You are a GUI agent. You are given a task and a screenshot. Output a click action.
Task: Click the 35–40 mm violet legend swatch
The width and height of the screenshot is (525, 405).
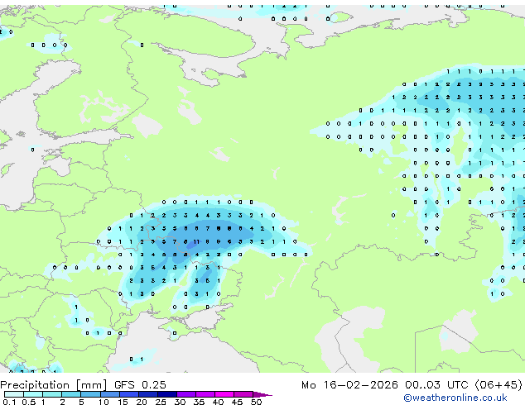tap(205, 394)
